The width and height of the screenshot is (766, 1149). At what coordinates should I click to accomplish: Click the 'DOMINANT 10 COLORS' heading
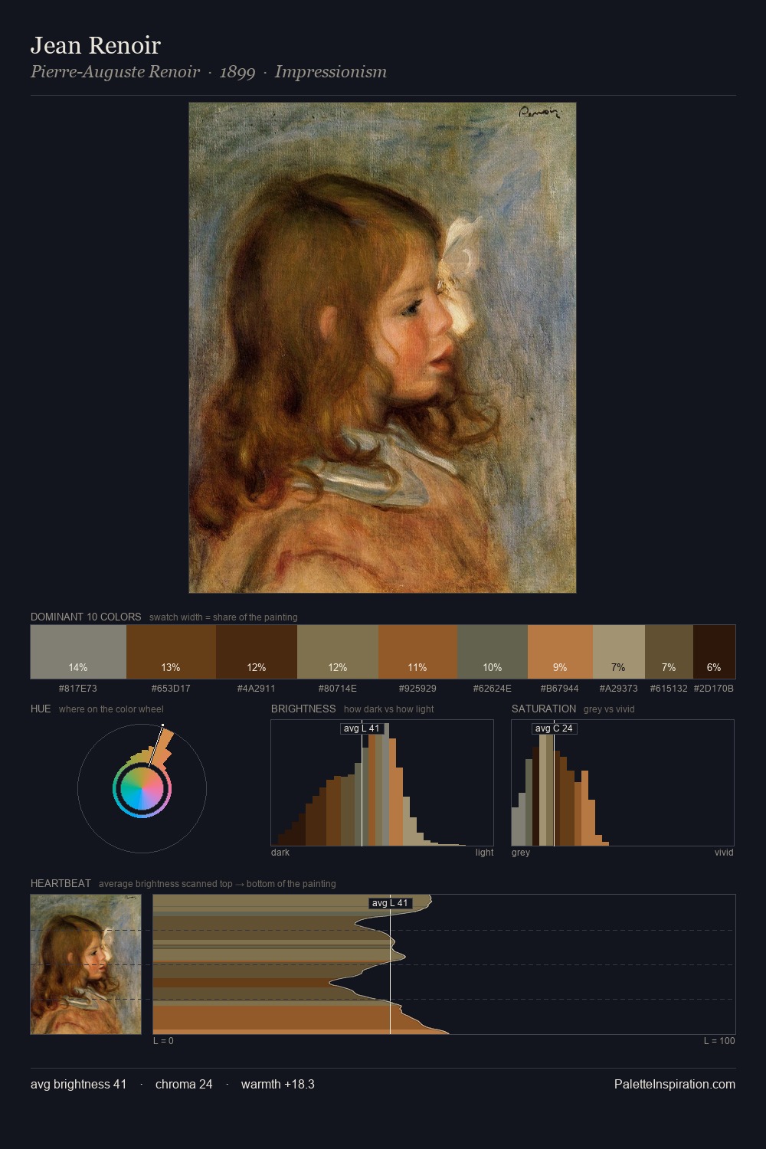(x=86, y=617)
